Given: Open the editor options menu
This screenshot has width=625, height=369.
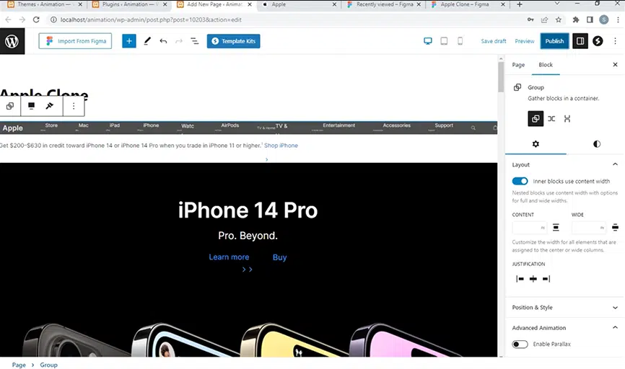Looking at the screenshot, I should (615, 41).
